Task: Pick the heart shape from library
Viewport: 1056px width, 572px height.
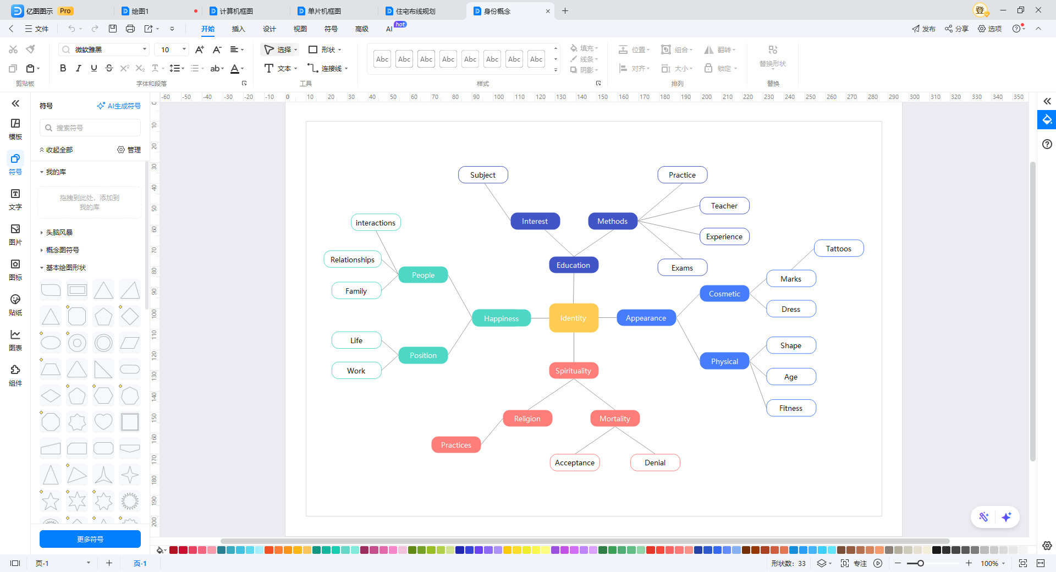Action: coord(103,422)
